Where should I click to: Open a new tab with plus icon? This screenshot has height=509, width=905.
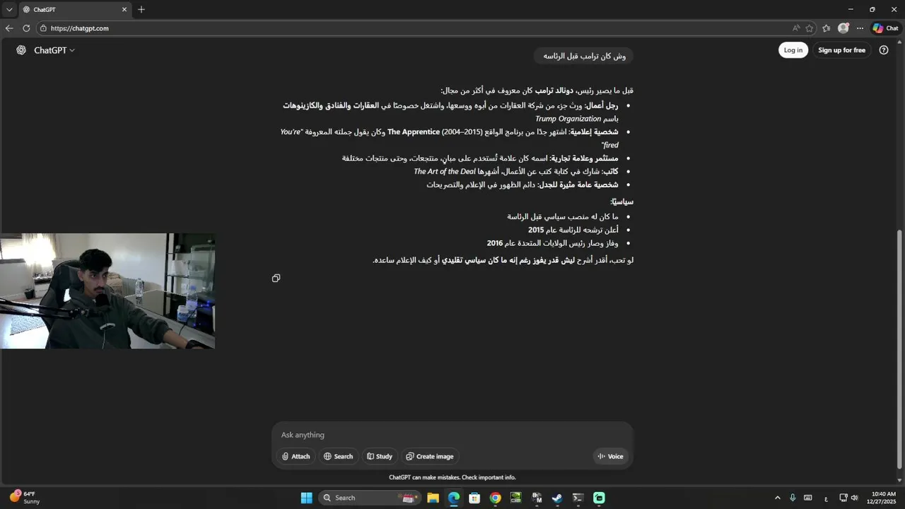141,10
